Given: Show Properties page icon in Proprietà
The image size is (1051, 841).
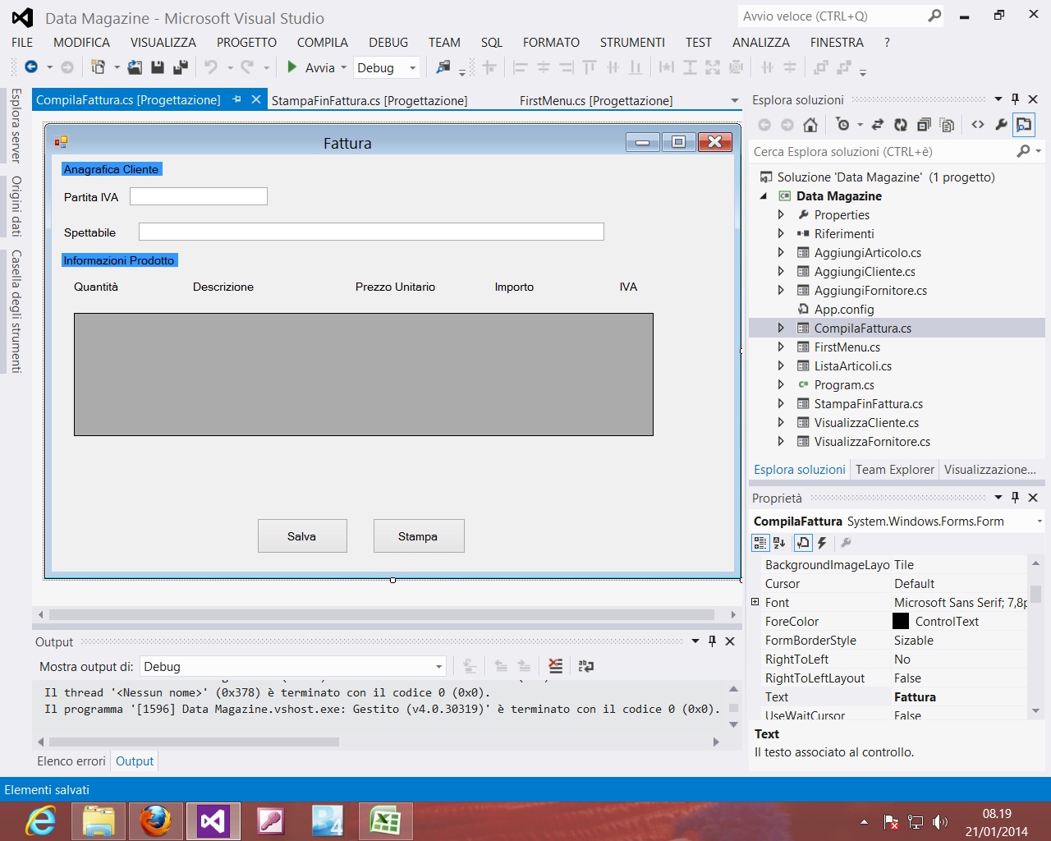Looking at the screenshot, I should (803, 543).
